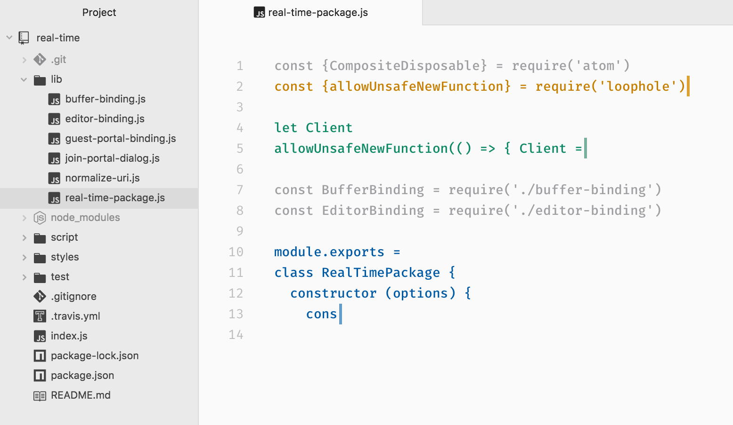Open index.js file

tap(69, 336)
